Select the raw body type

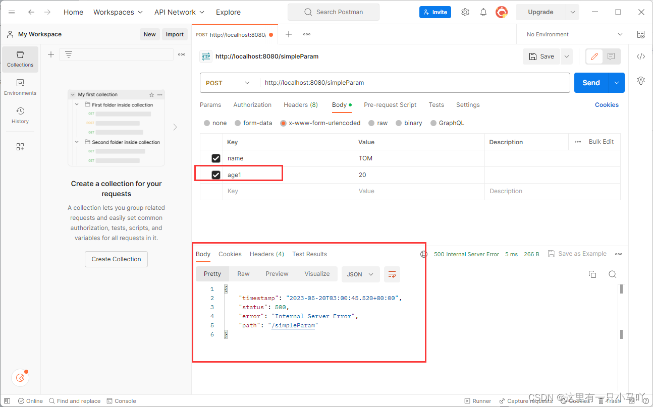pyautogui.click(x=371, y=123)
